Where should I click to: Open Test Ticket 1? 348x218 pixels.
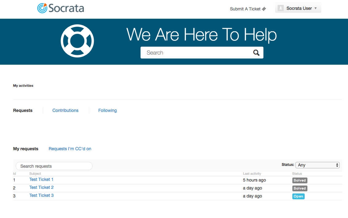[x=41, y=179]
